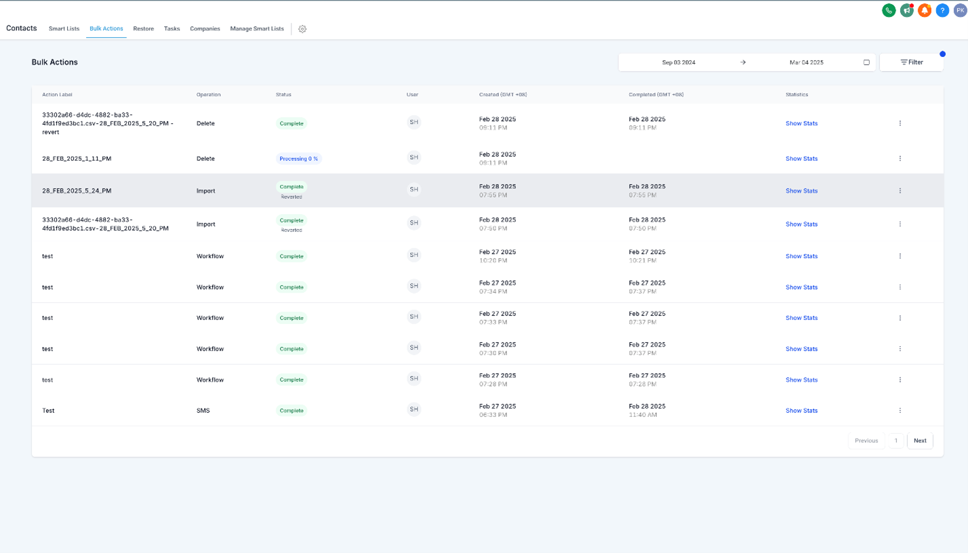Image resolution: width=968 pixels, height=553 pixels.
Task: Go to Next page of results
Action: coord(920,441)
